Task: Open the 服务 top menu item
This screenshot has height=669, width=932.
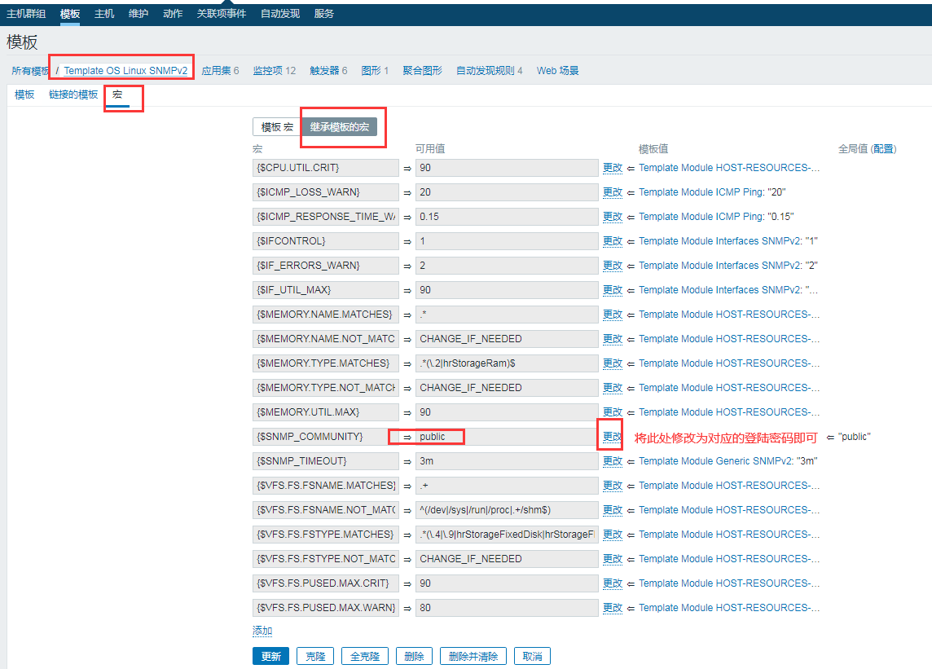Action: [324, 14]
